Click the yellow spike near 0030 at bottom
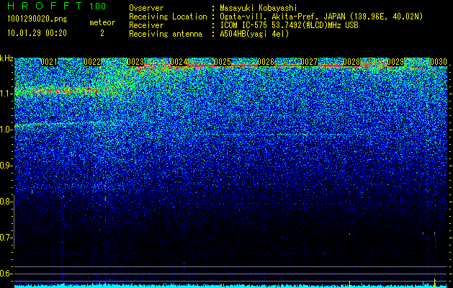Image resolution: width=453 pixels, height=288 pixels. coord(435,282)
